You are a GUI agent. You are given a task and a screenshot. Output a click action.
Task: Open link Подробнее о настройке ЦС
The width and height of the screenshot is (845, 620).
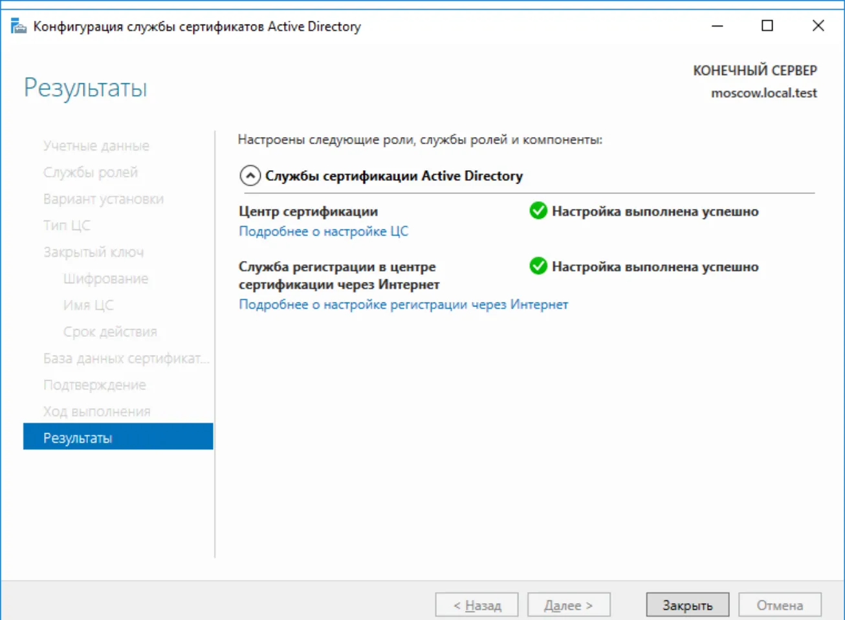[x=324, y=231]
